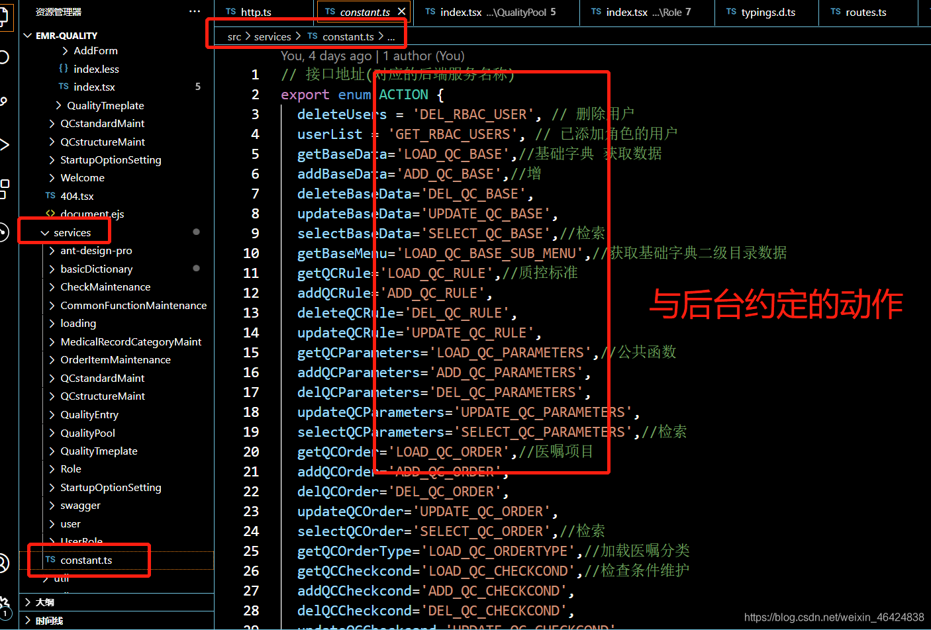Expand the 大纲 outline section
The height and width of the screenshot is (630, 931).
pos(45,602)
